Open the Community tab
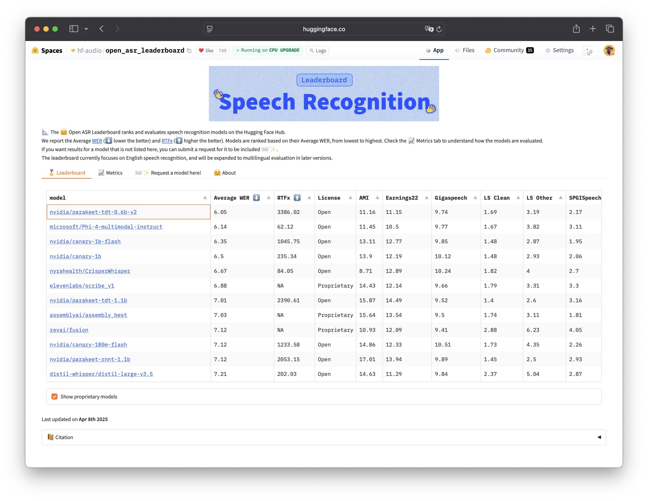The image size is (648, 501). coord(510,50)
